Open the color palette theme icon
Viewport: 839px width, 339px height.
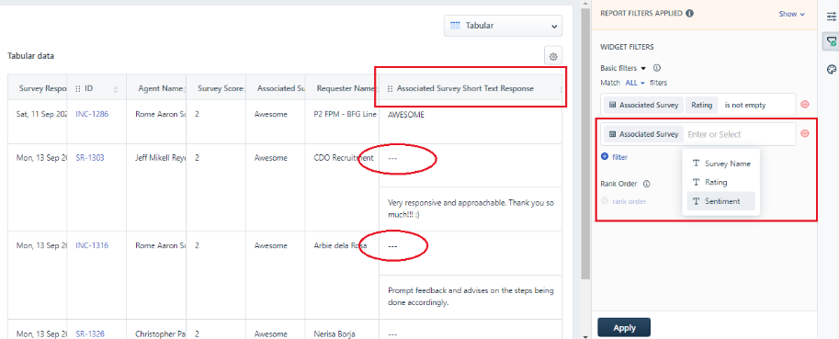pos(831,69)
